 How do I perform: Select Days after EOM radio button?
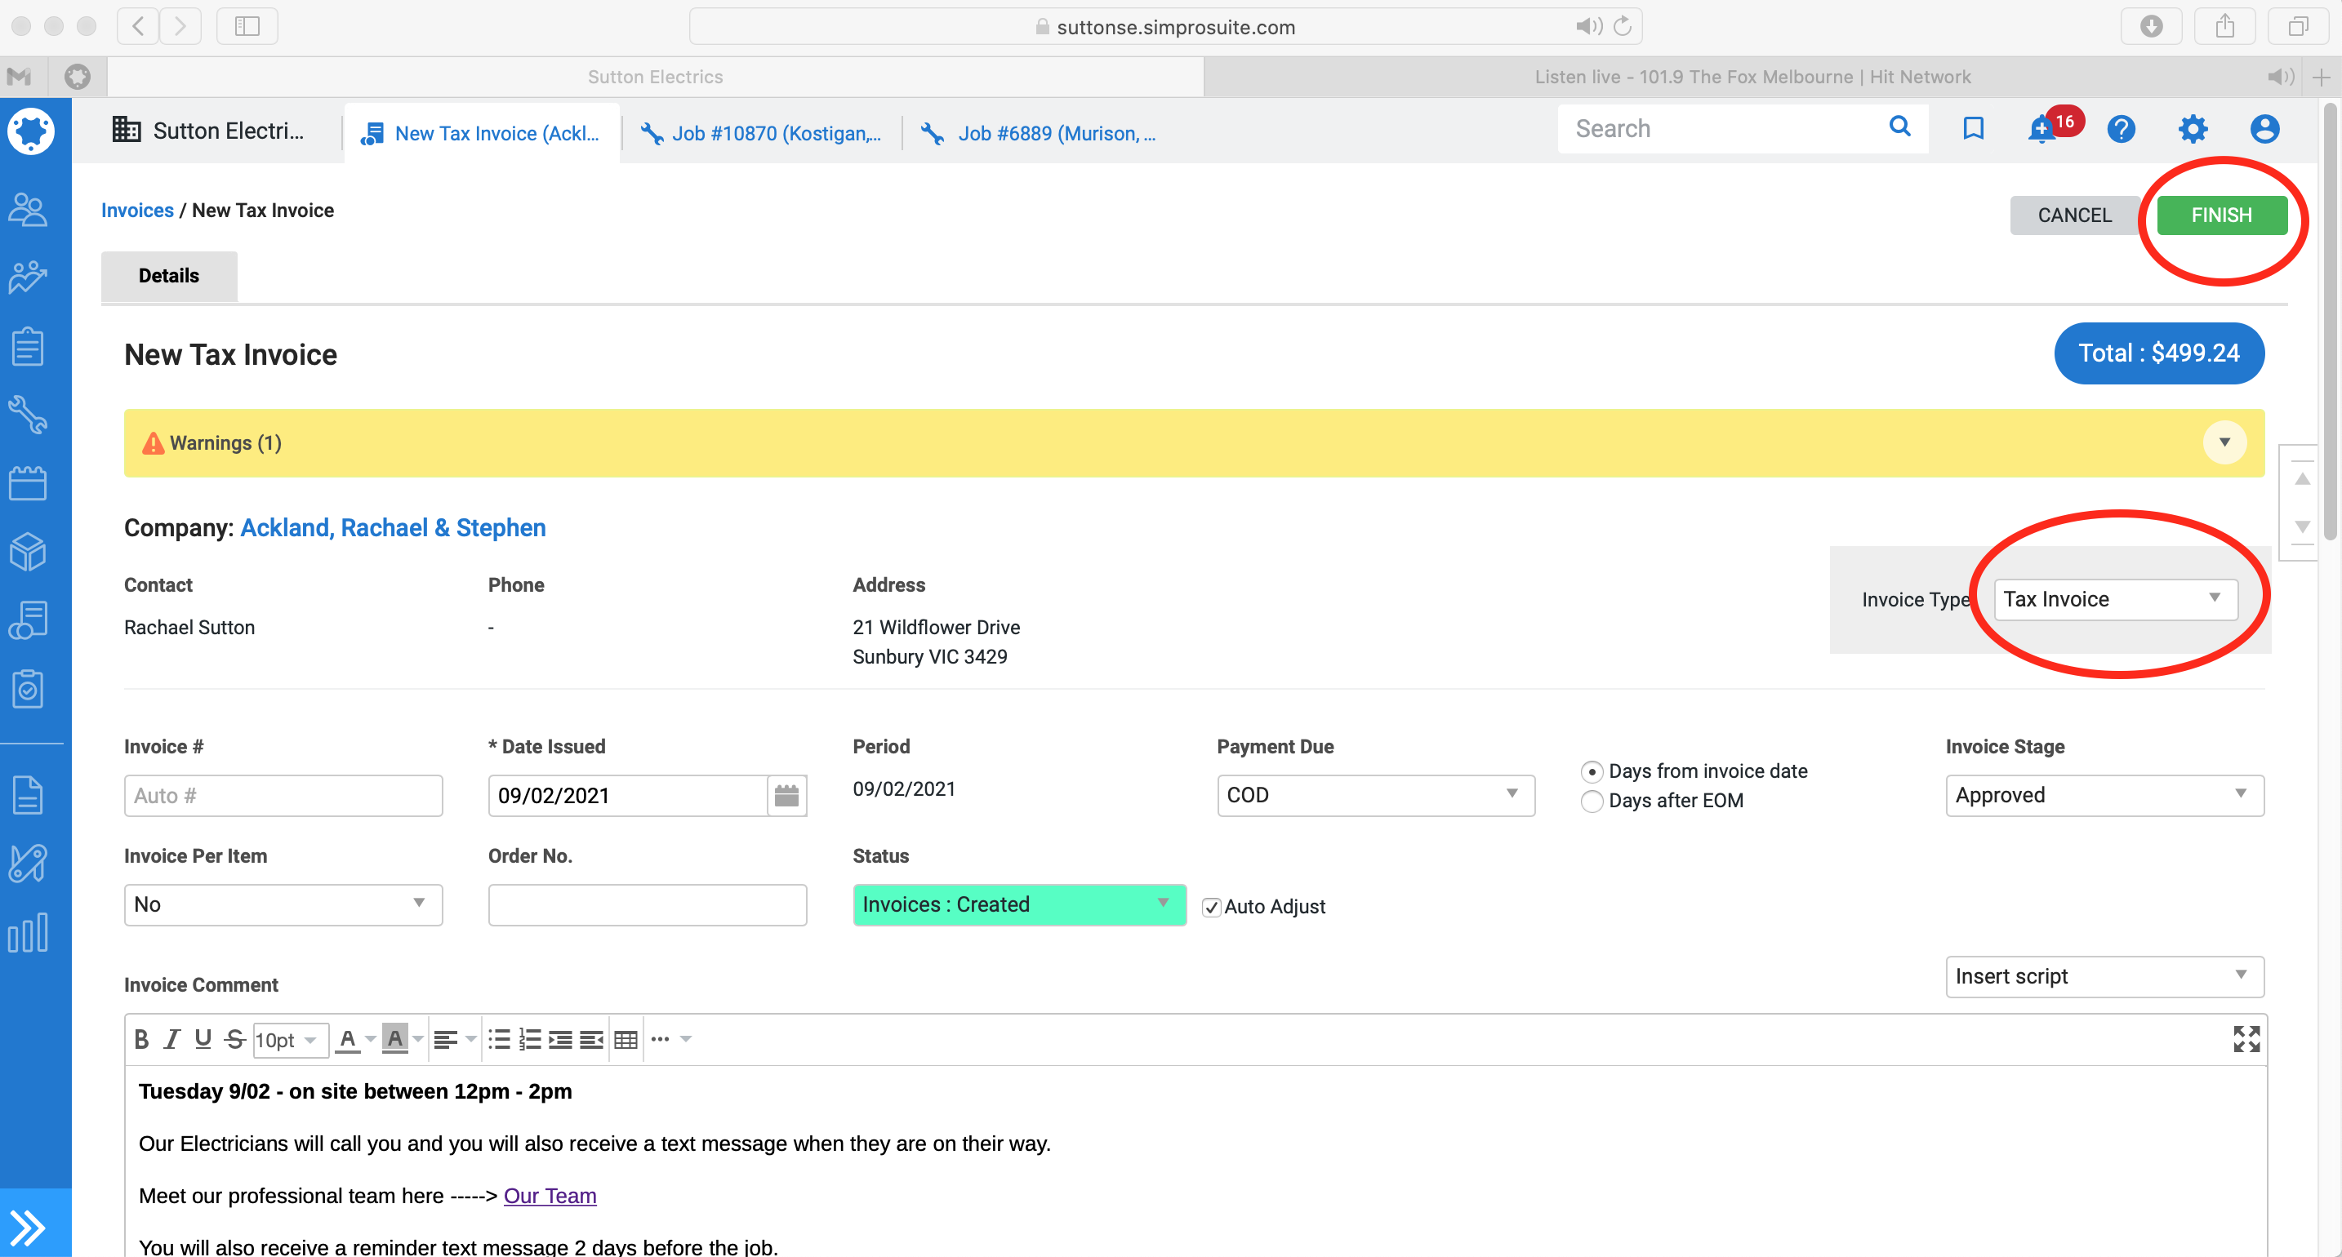coord(1591,802)
